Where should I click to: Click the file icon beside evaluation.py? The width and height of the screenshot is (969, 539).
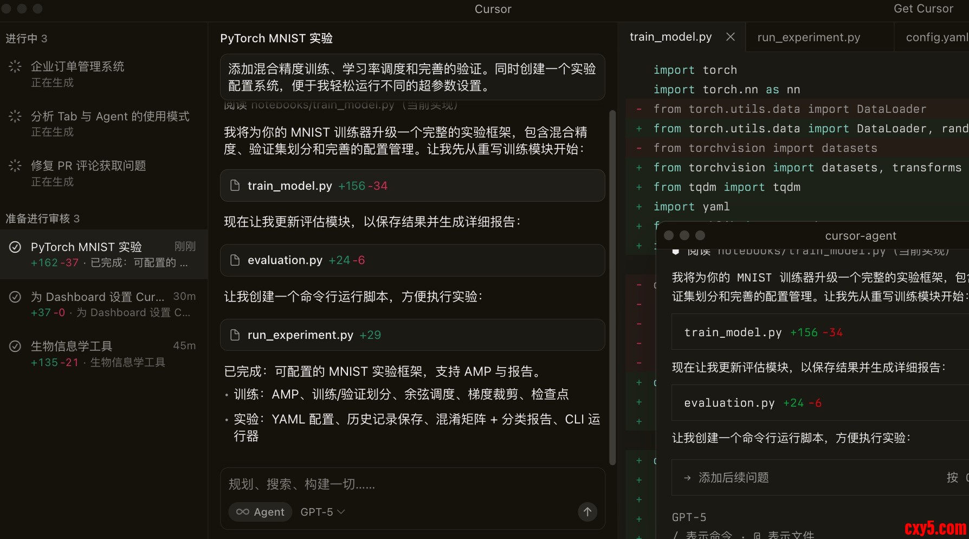pos(235,260)
